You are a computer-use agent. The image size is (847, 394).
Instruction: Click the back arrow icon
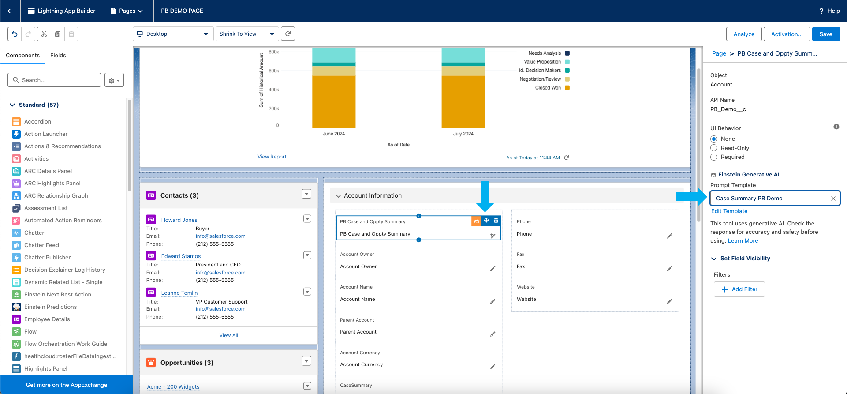click(11, 11)
